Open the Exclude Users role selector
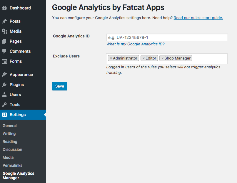The width and height of the screenshot is (237, 183). [x=209, y=58]
